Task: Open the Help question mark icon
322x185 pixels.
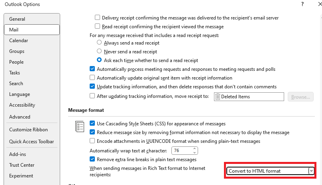Action: (x=302, y=4)
